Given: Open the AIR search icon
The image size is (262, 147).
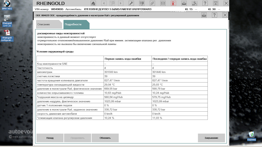Looking at the screenshot, I should (x=195, y=3).
